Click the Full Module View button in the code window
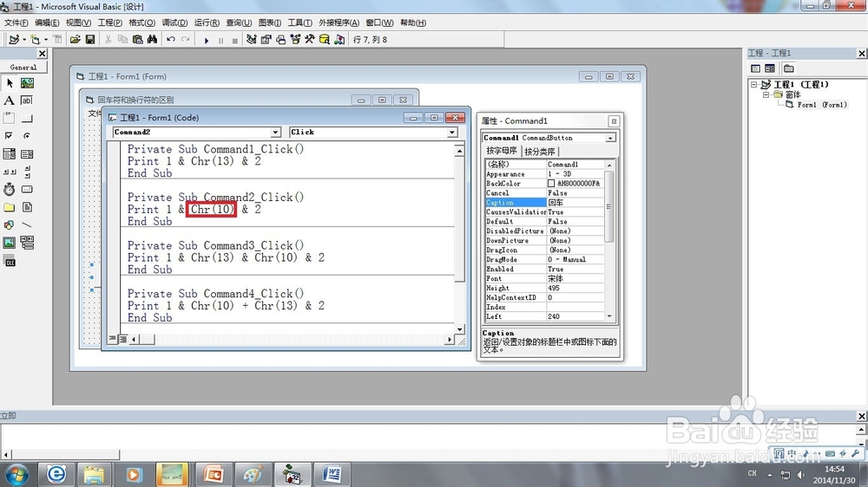 pyautogui.click(x=123, y=339)
